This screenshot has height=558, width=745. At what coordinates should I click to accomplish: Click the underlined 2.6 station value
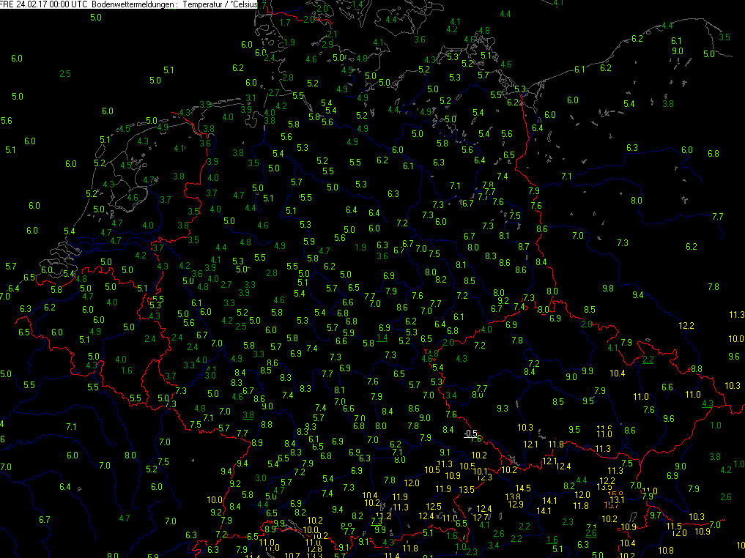[x=590, y=533]
